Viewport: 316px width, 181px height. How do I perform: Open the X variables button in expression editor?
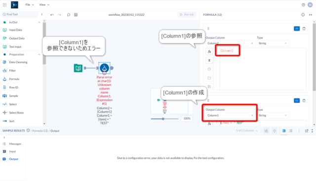209,60
